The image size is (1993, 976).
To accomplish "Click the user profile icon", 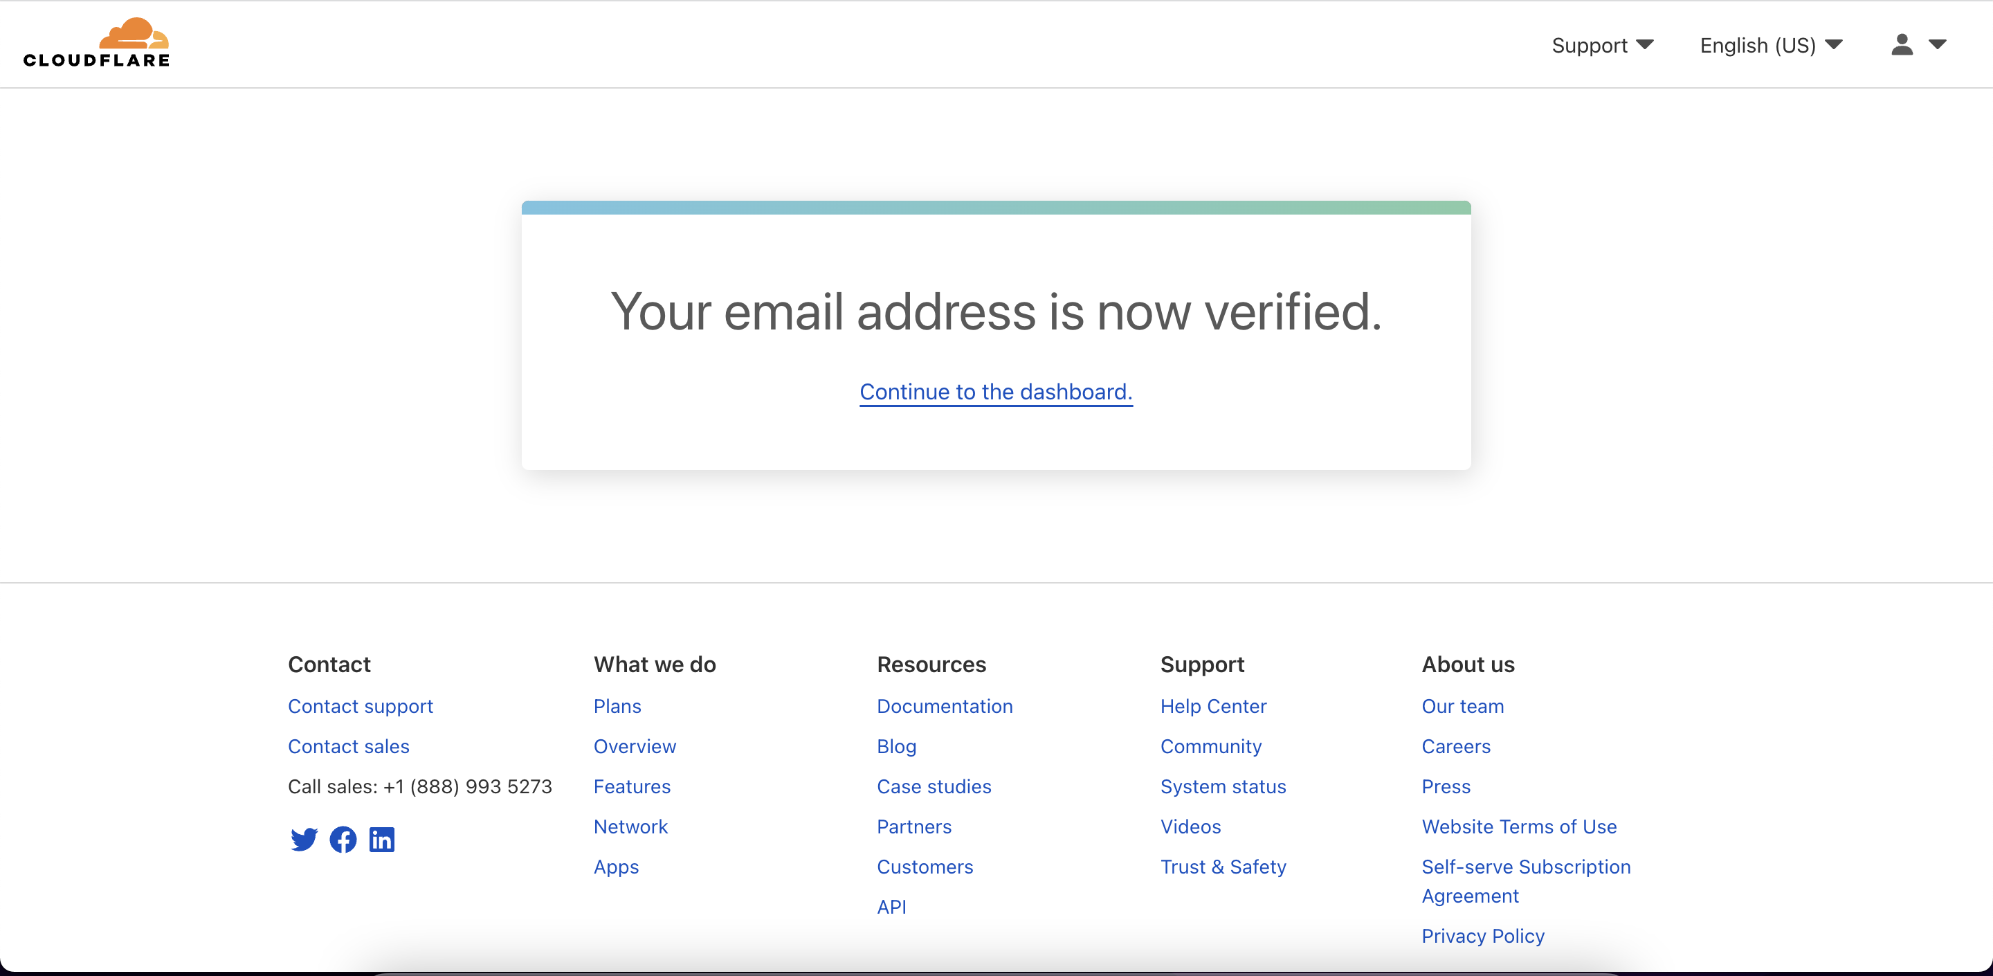I will click(1902, 45).
